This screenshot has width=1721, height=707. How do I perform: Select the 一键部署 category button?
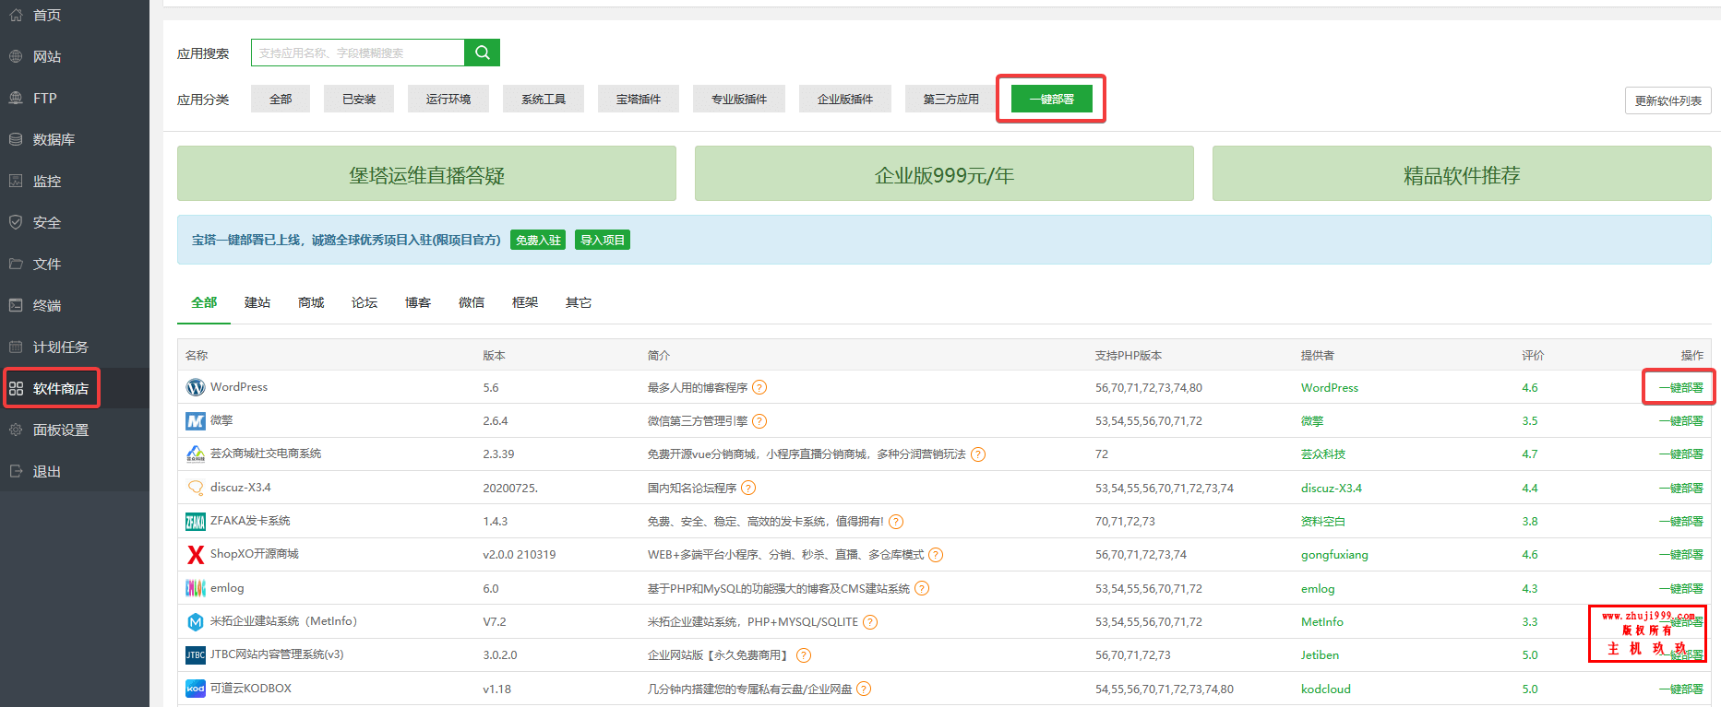click(x=1052, y=99)
